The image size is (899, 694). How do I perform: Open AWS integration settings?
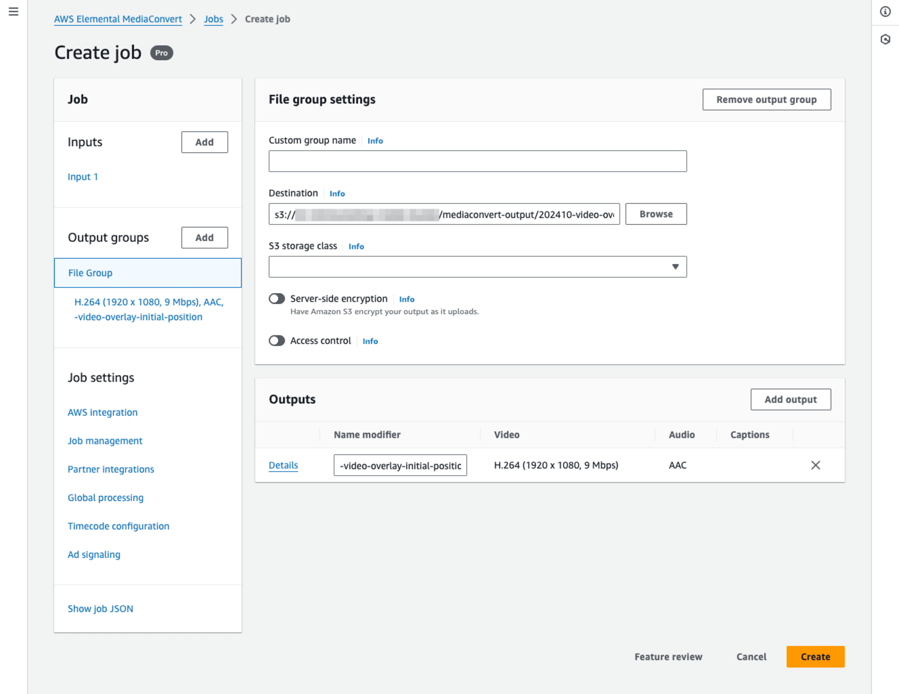[x=102, y=412]
